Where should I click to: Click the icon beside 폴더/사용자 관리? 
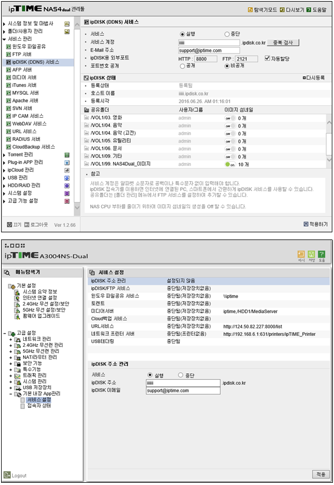(x=66, y=31)
